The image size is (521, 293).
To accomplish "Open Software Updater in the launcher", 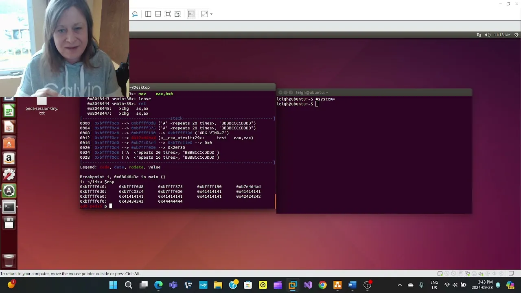I will tap(9, 190).
